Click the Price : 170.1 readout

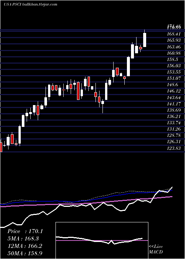click(25, 231)
